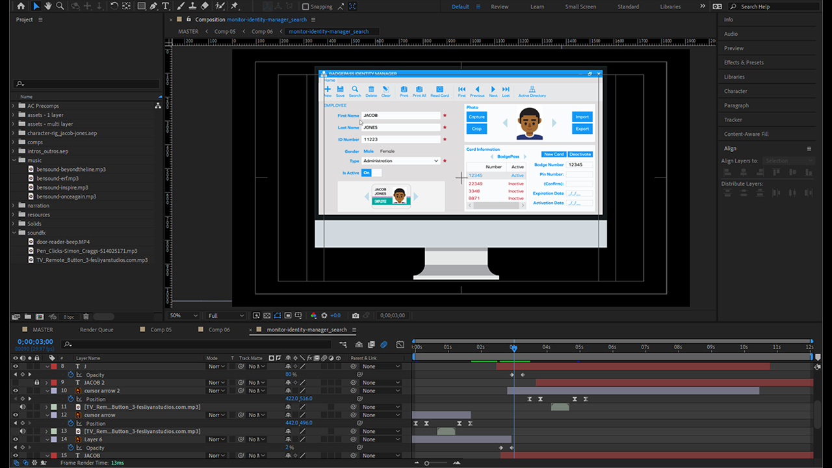Take snapshot with the camera icon

(357, 315)
